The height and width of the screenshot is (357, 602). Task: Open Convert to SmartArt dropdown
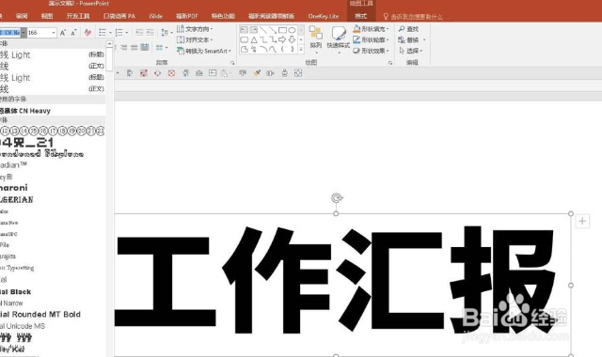pos(204,51)
